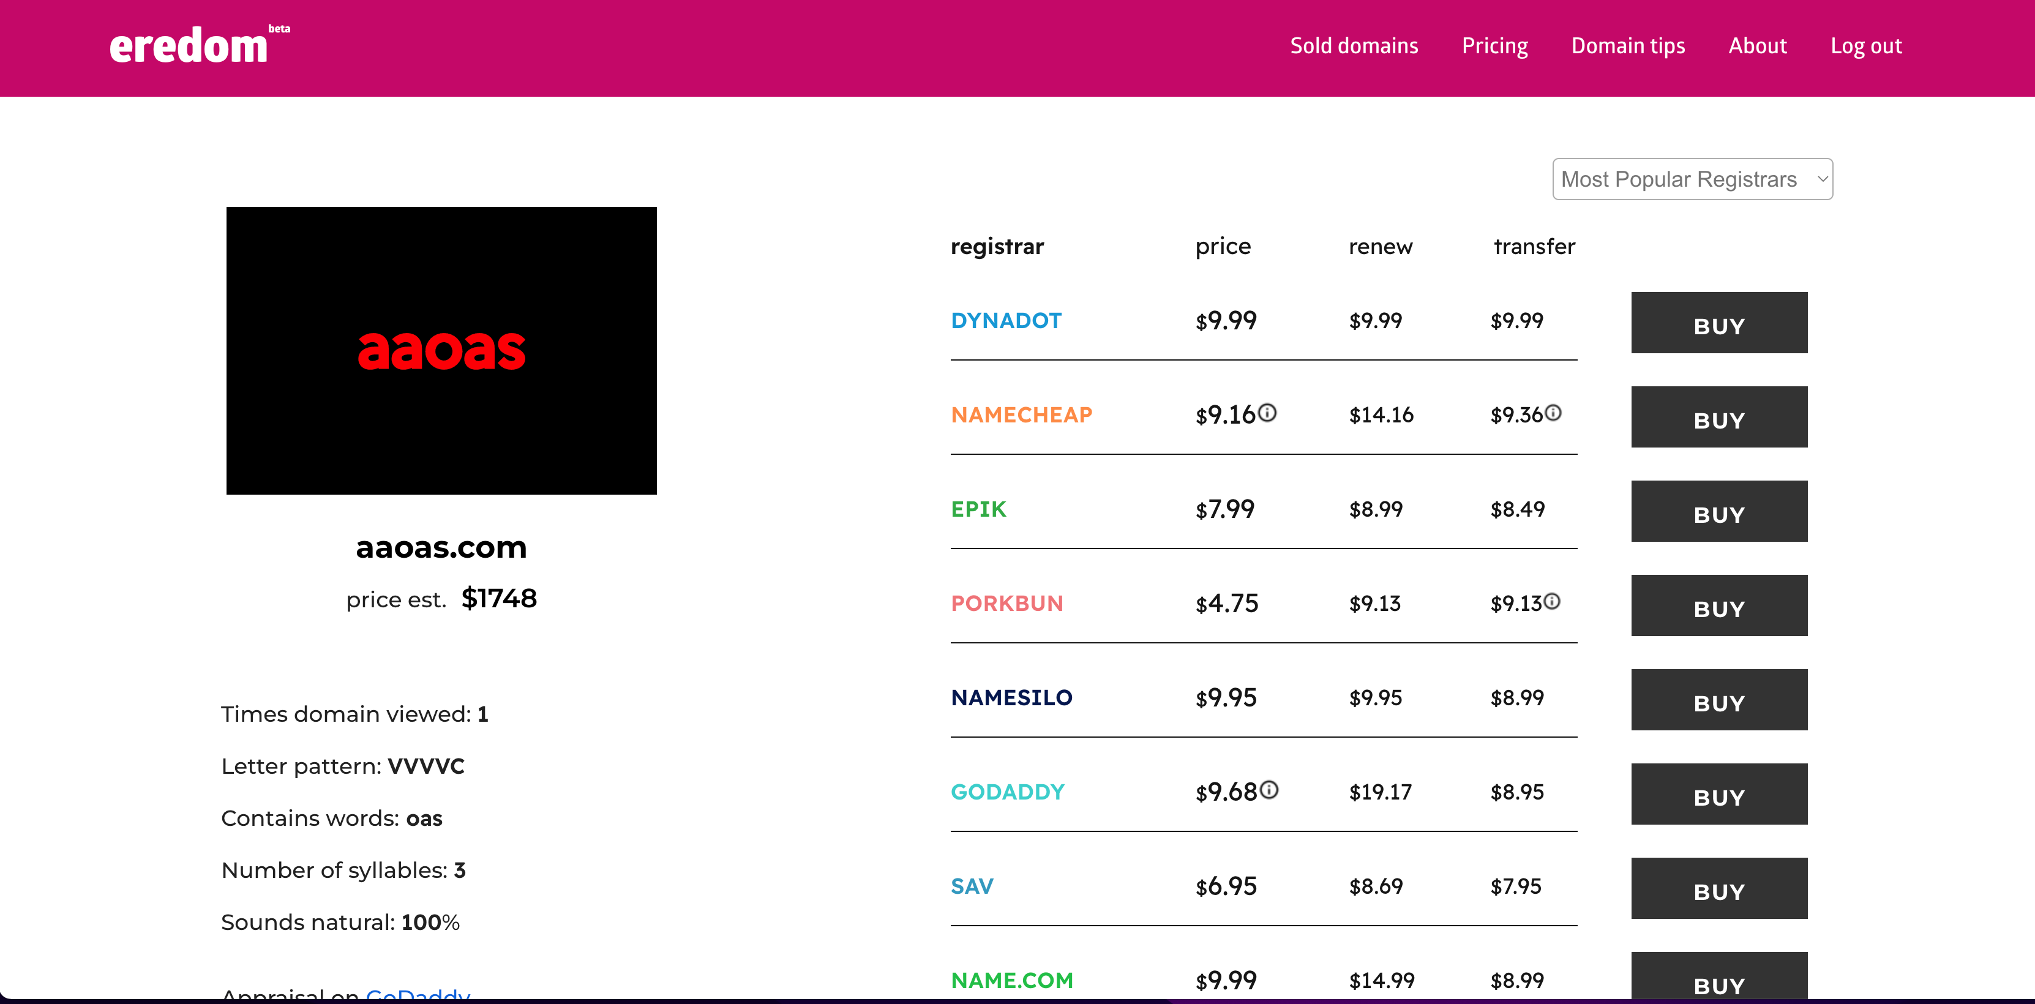Image resolution: width=2035 pixels, height=1004 pixels.
Task: Click the aaoas logo preview image
Action: pyautogui.click(x=441, y=351)
